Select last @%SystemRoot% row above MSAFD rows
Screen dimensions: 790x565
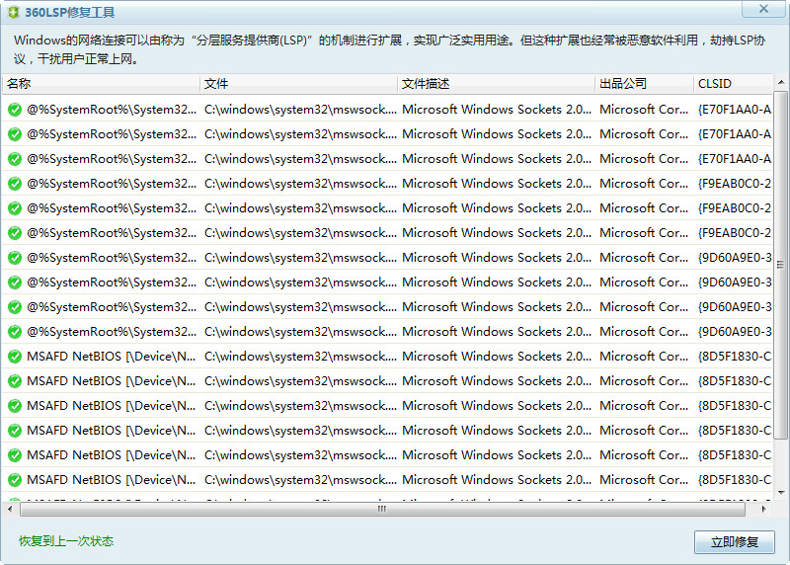coord(387,332)
